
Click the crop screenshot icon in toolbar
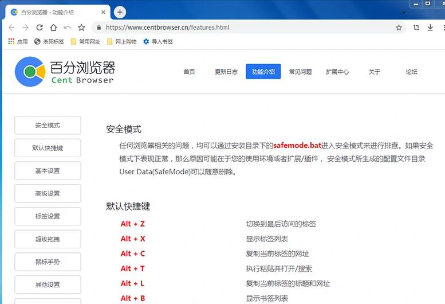pyautogui.click(x=416, y=28)
